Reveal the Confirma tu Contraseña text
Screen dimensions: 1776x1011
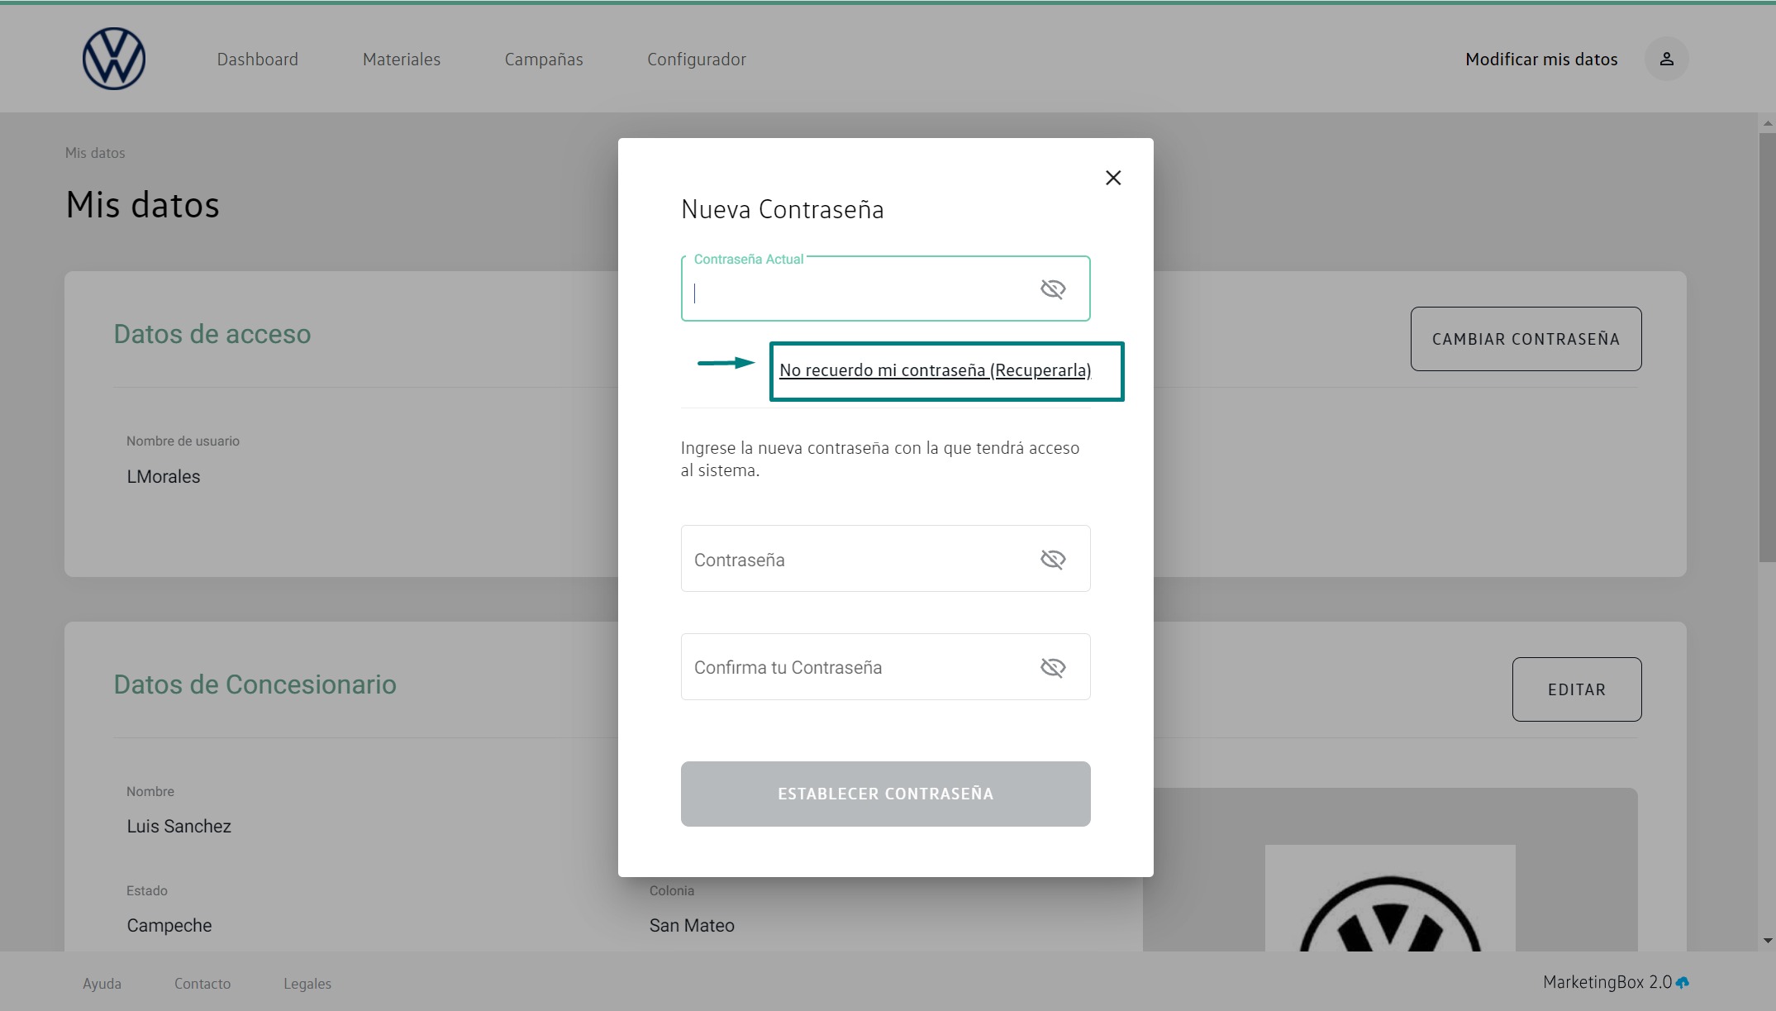[x=1052, y=667]
